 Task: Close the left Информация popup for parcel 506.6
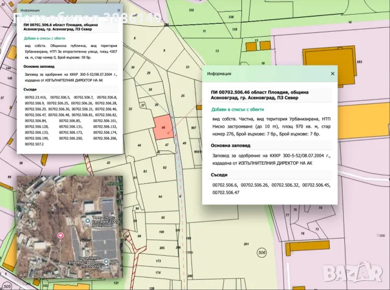[119, 10]
